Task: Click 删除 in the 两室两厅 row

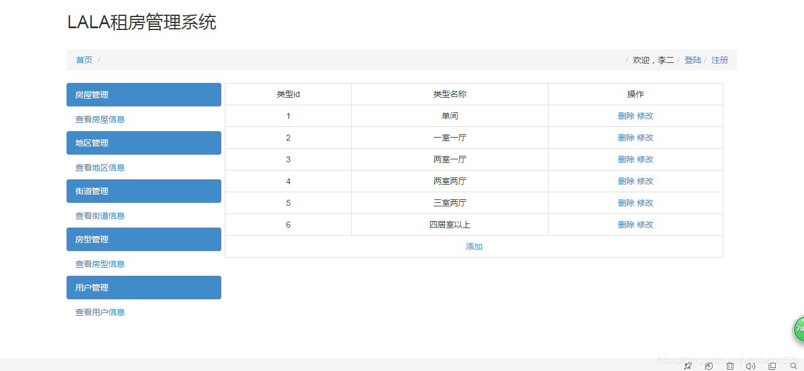Action: [x=626, y=181]
